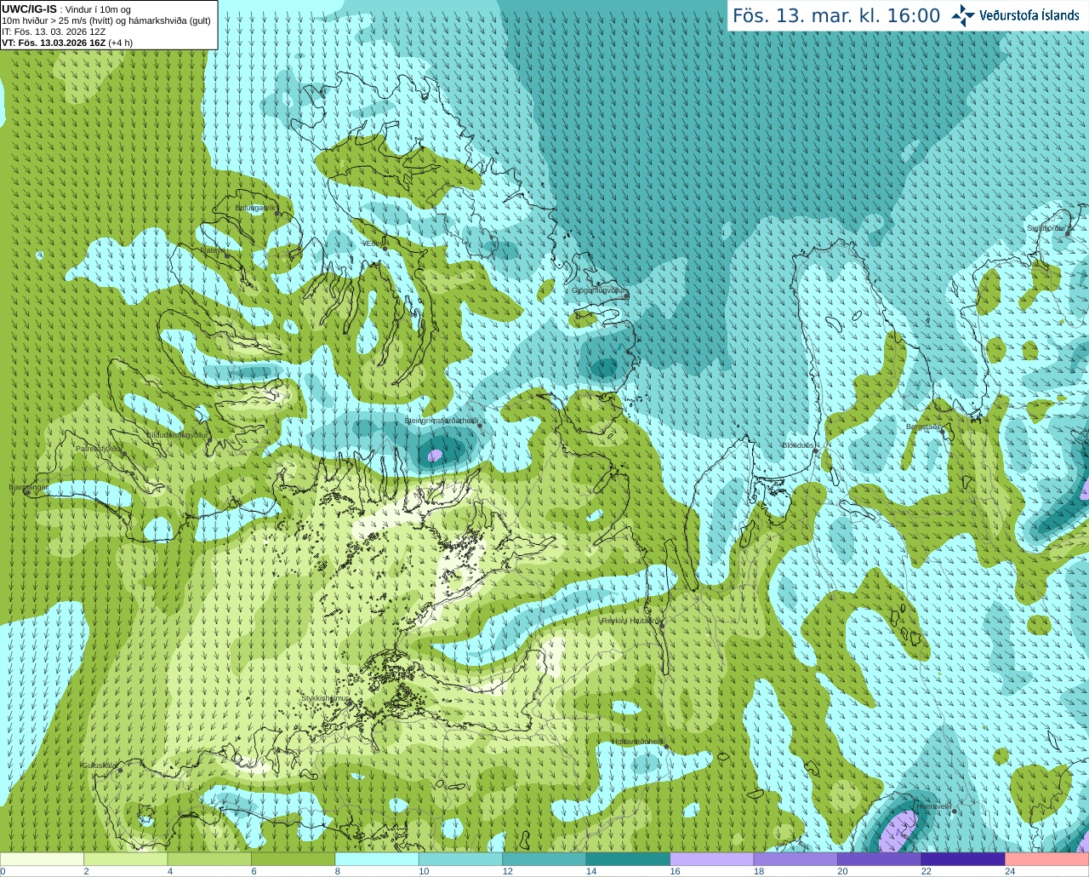Click the Stykkishólmur station marker
Screen dimensions: 1089x877
point(349,703)
